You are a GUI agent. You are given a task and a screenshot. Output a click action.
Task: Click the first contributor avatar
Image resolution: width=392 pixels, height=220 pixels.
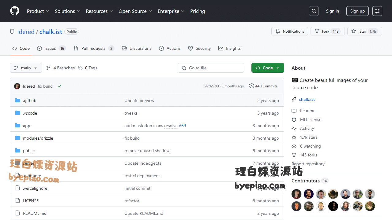point(296,194)
